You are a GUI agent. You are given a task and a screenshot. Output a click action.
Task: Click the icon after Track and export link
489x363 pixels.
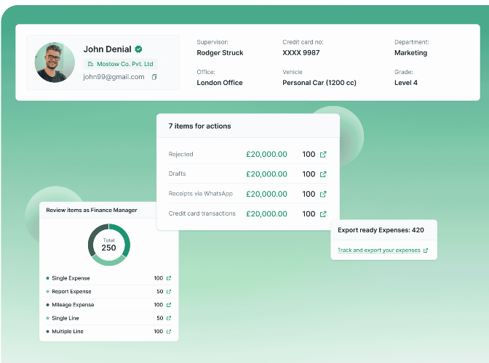click(x=426, y=250)
